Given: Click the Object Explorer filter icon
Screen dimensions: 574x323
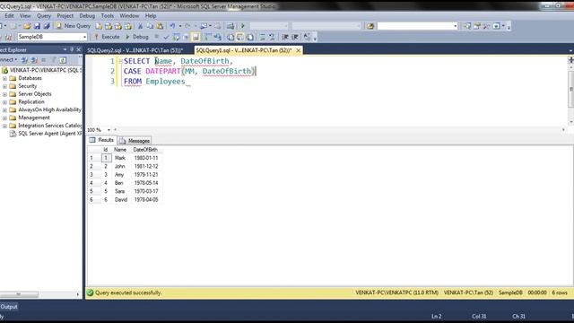Looking at the screenshot, I should (54, 60).
